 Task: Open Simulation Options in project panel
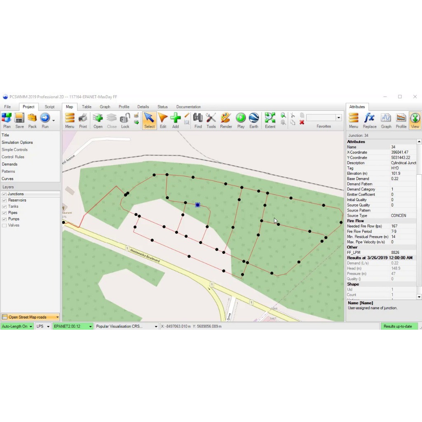tap(17, 142)
